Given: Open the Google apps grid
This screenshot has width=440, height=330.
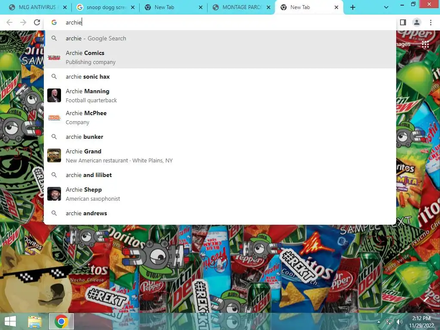Looking at the screenshot, I should (425, 44).
